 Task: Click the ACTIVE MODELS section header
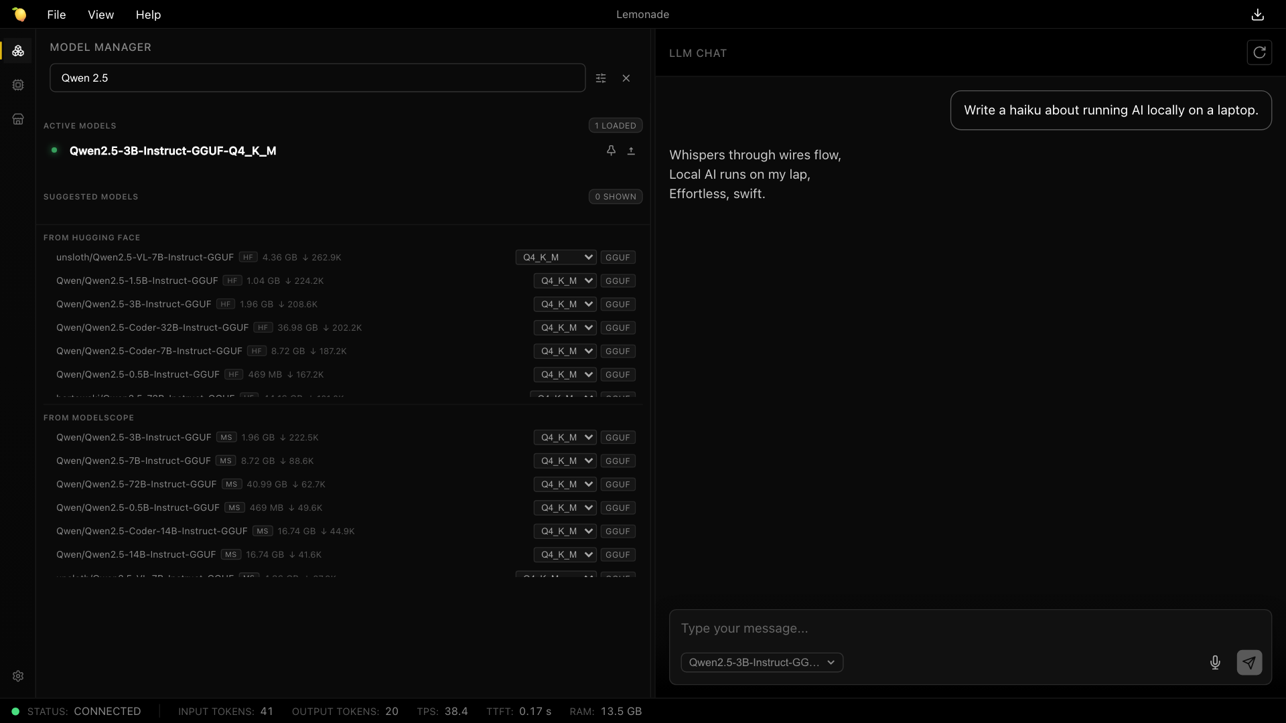80,126
